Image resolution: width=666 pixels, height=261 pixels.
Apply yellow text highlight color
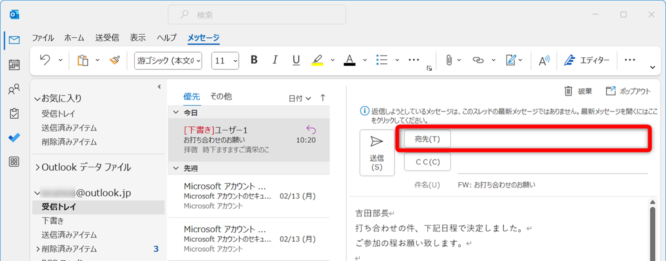[317, 60]
